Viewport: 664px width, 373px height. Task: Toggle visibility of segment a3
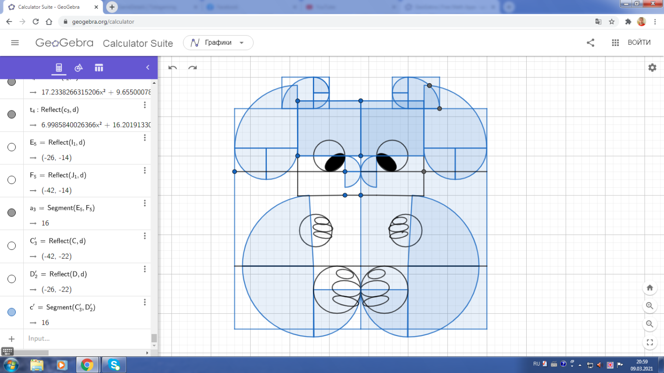click(x=12, y=213)
